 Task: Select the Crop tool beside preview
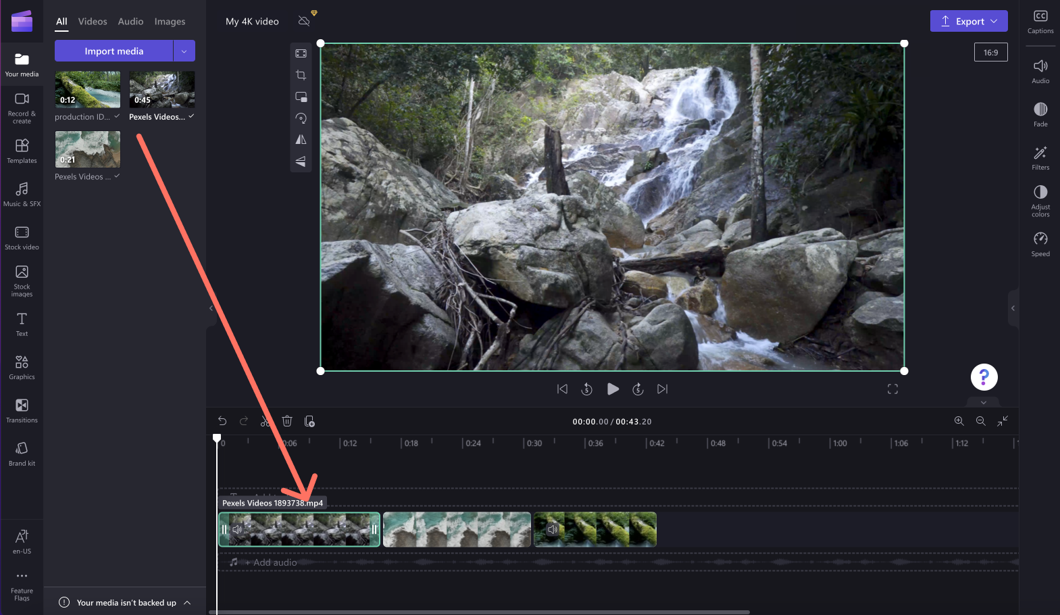[x=301, y=75]
